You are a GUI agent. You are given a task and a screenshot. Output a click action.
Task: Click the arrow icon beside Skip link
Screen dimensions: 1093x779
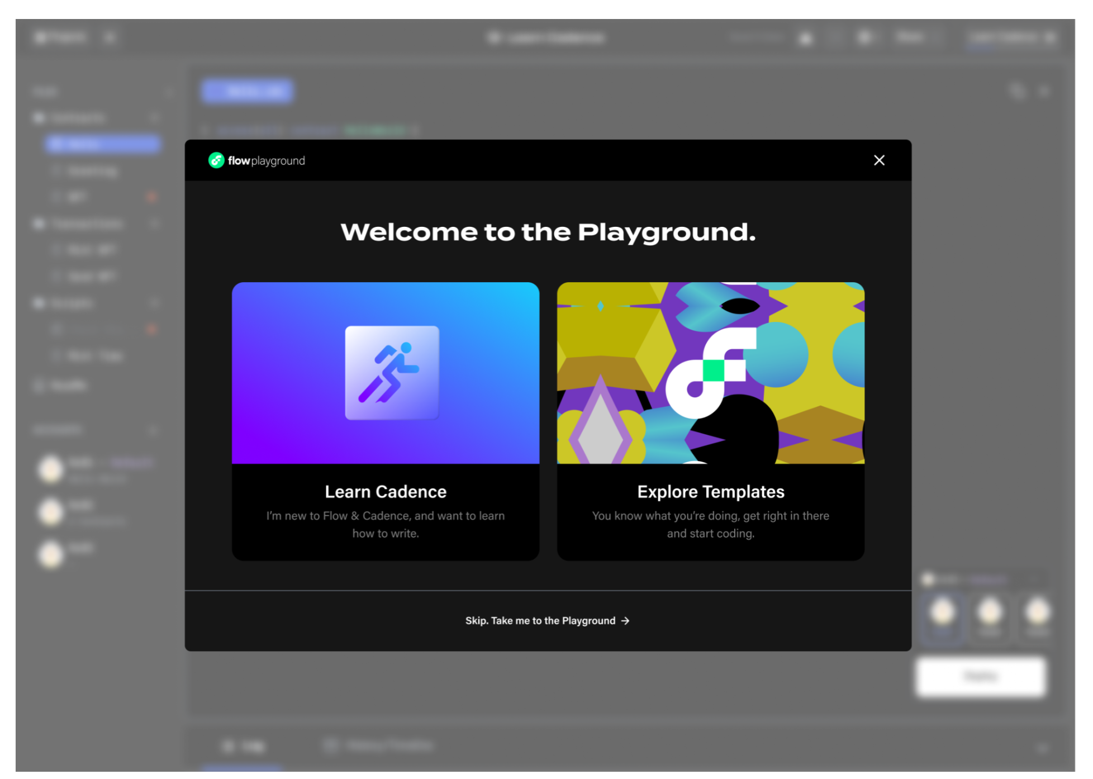tap(625, 621)
